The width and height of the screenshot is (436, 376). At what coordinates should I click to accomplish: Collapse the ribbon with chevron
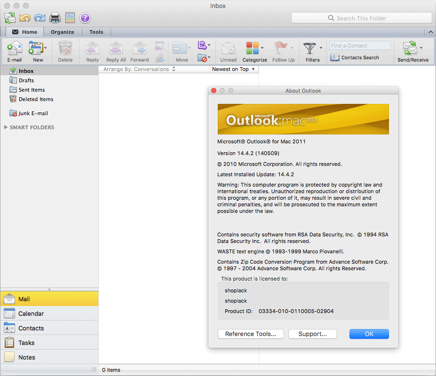(430, 32)
